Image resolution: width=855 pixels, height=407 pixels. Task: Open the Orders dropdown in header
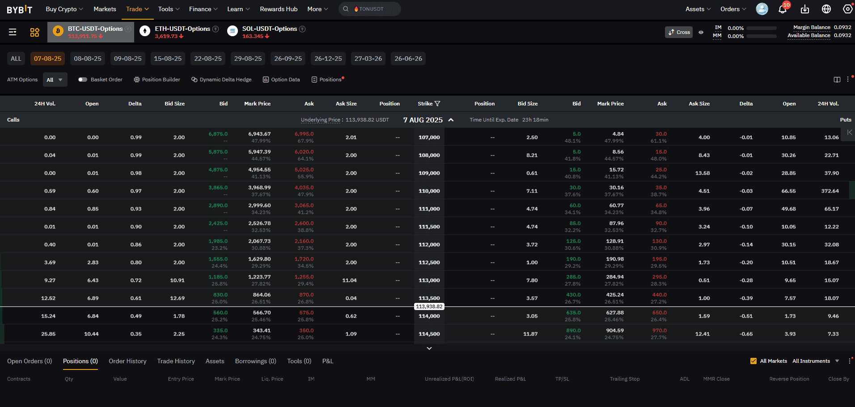point(733,9)
